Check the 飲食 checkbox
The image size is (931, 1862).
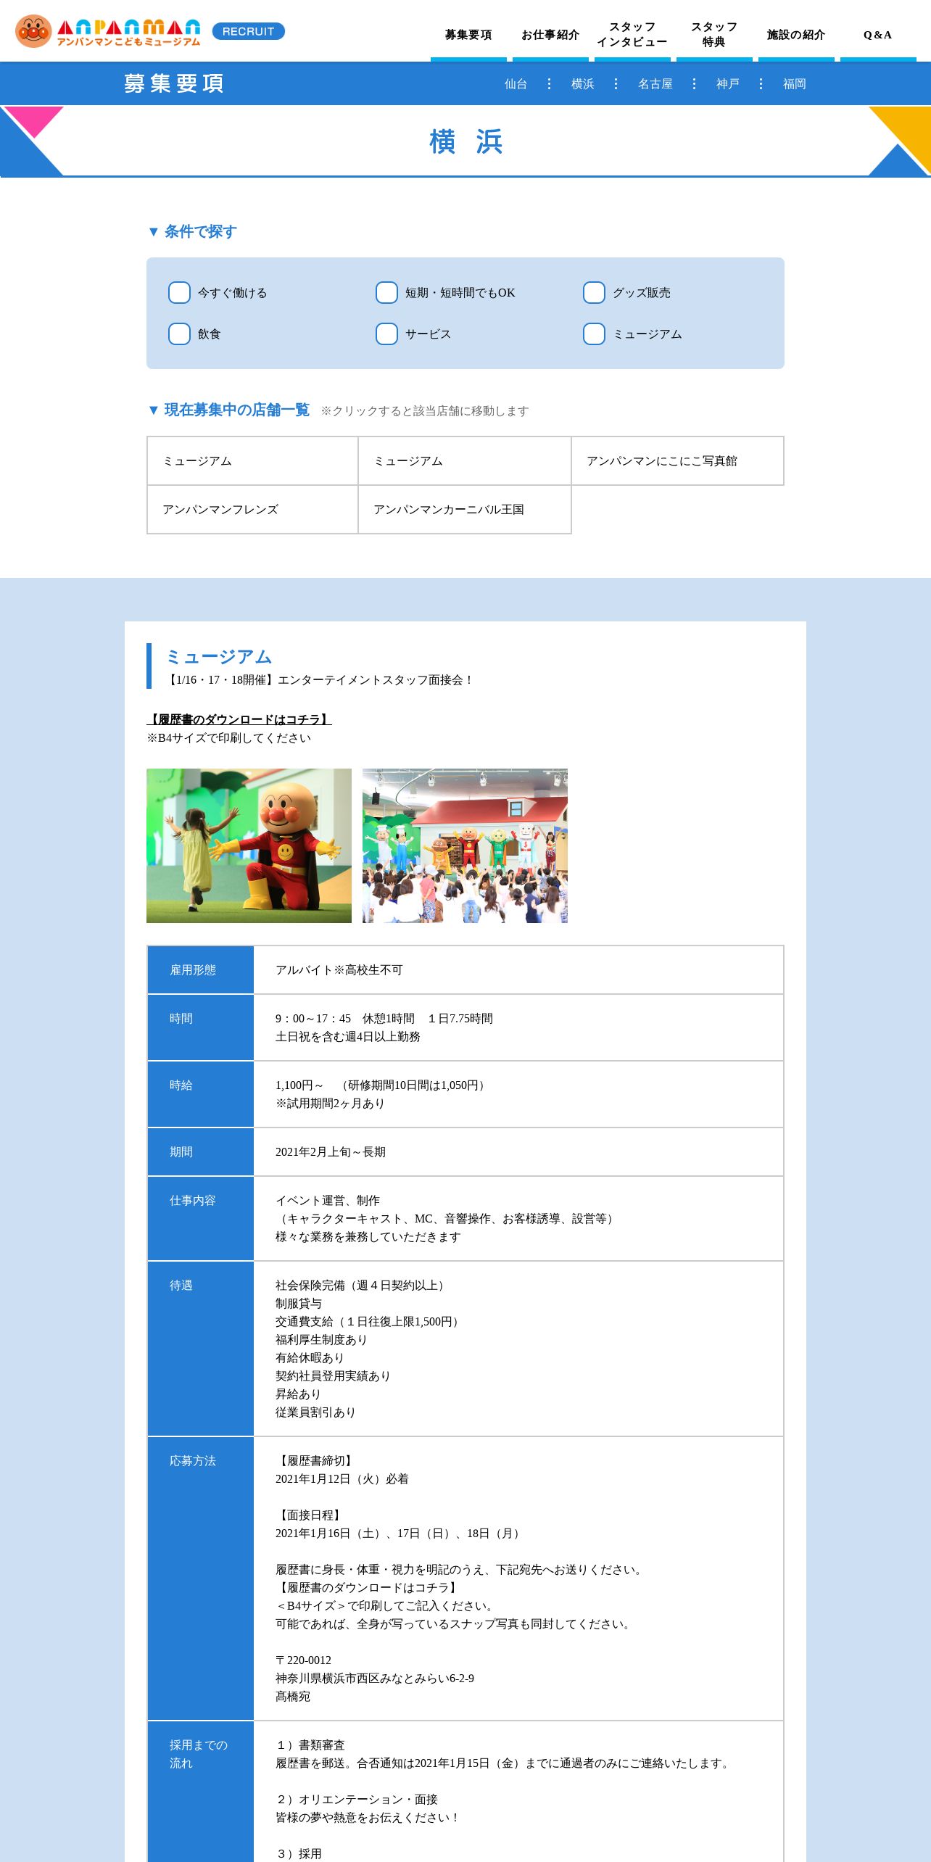[x=179, y=334]
